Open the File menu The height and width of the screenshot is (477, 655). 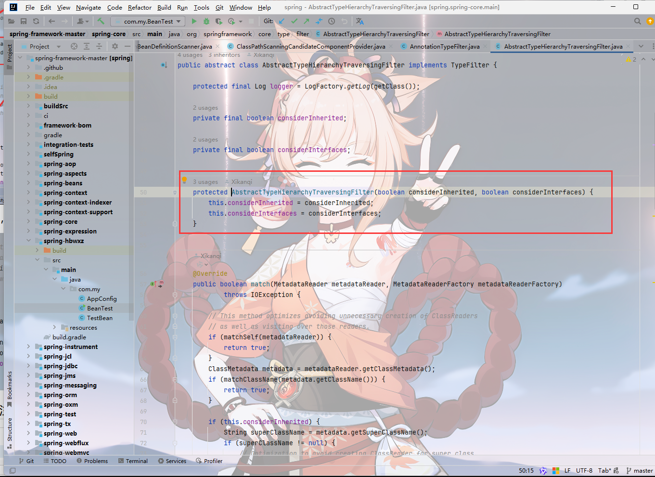point(30,7)
